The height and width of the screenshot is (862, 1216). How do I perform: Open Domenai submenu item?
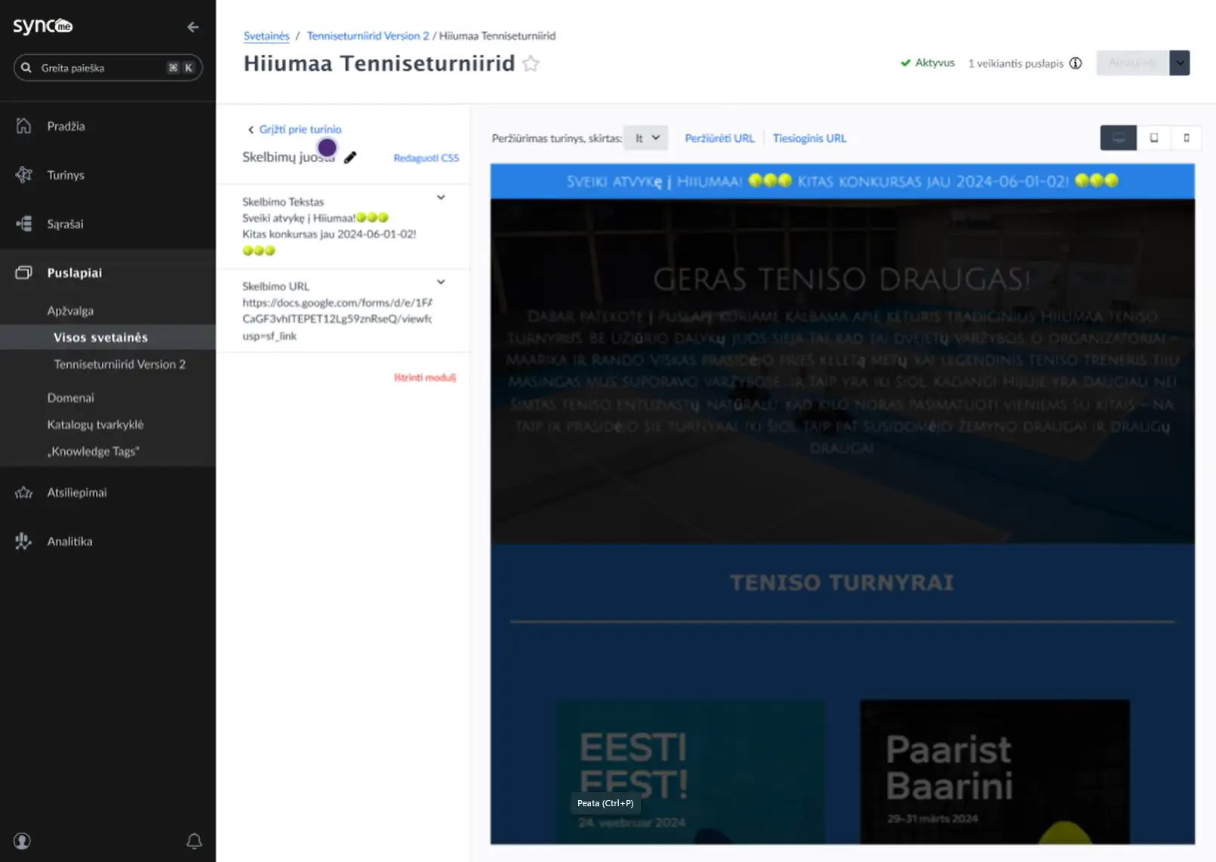click(70, 397)
